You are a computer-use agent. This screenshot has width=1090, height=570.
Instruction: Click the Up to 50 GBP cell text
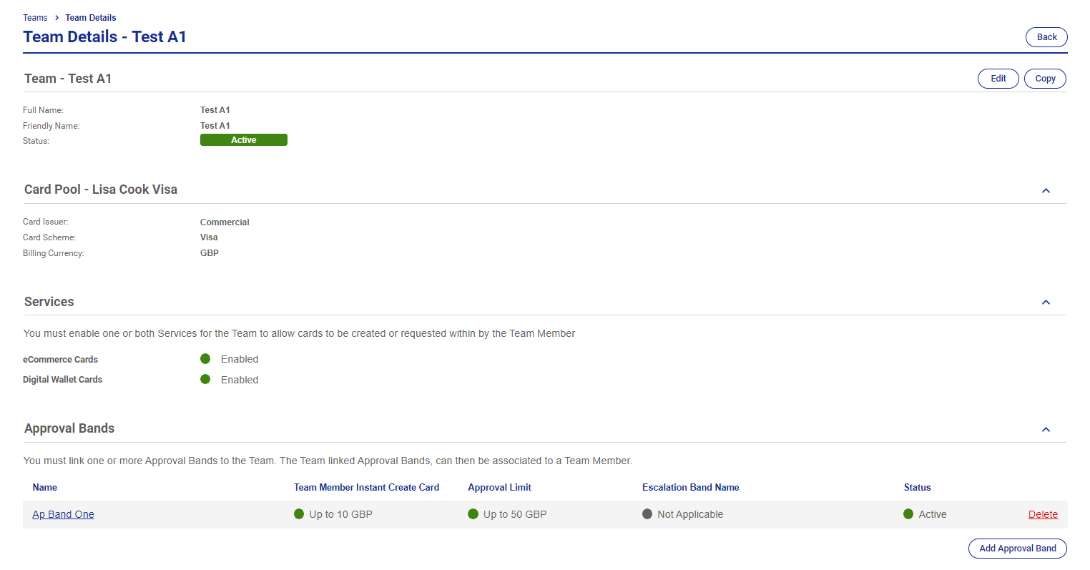[x=515, y=514]
